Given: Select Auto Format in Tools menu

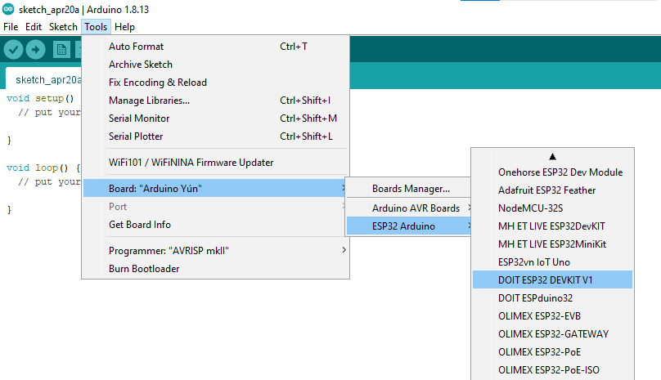Looking at the screenshot, I should pos(215,47).
